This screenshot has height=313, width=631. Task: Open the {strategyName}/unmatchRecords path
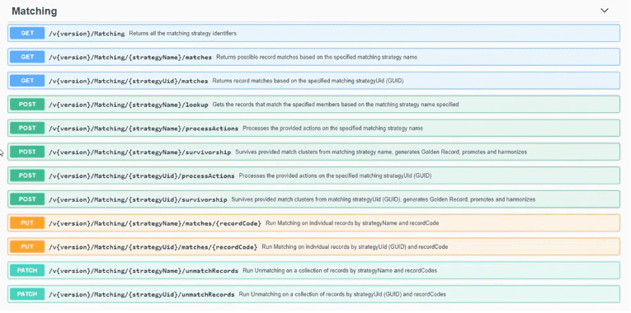(x=144, y=271)
